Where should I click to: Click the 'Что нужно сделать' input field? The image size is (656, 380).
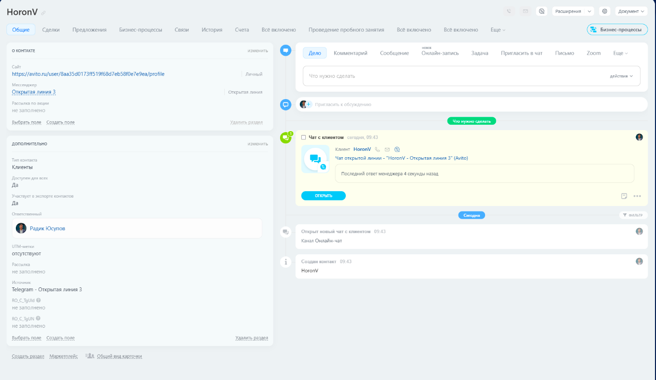472,76
